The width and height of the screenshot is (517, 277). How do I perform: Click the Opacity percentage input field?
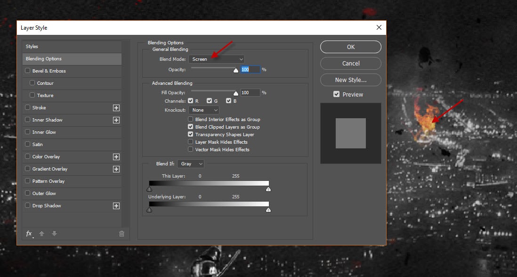[250, 69]
